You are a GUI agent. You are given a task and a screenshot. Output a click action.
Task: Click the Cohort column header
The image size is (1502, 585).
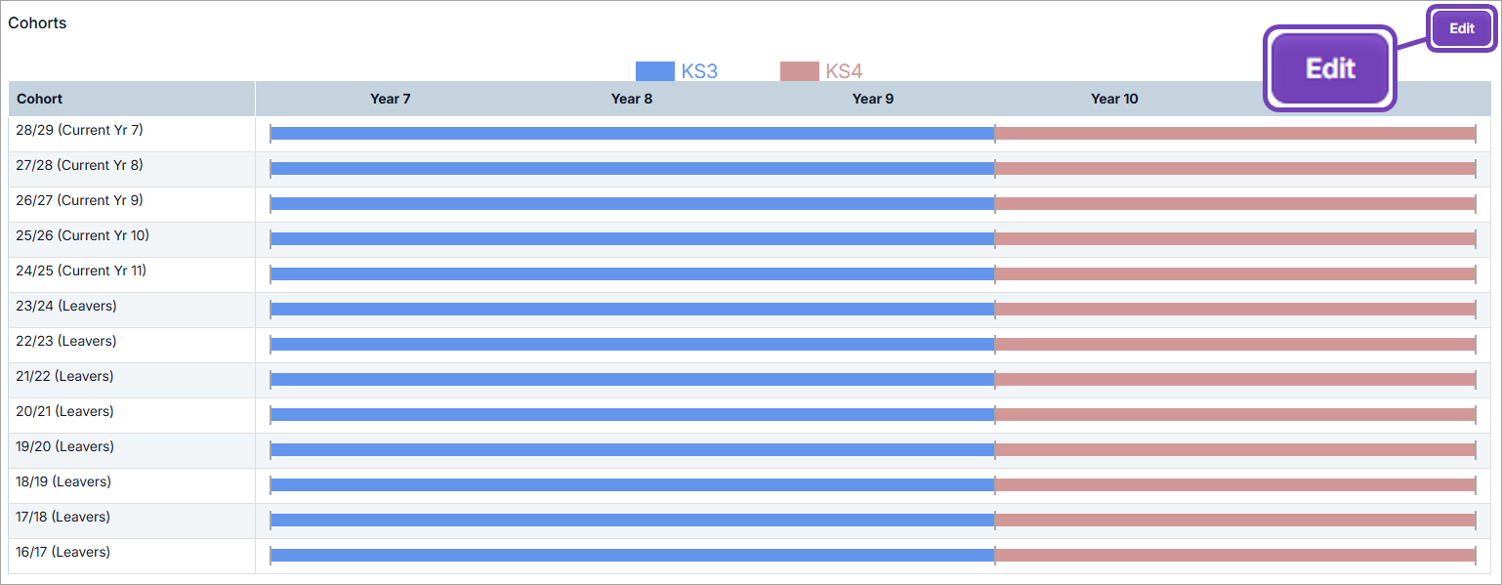point(39,99)
